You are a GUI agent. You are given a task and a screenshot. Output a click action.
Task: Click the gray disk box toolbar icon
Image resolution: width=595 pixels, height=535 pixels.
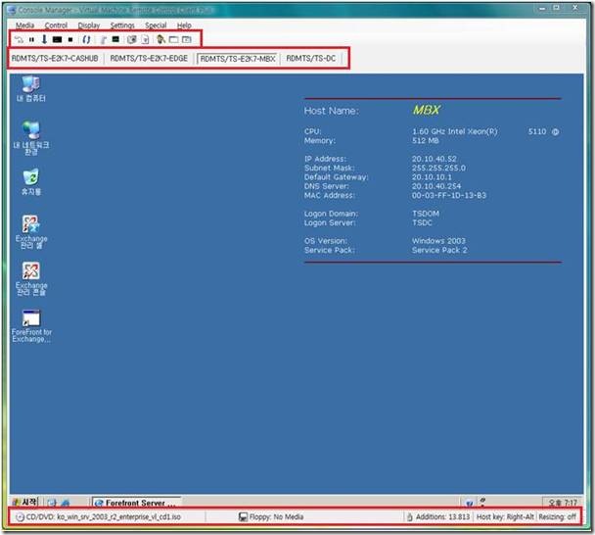tap(132, 39)
